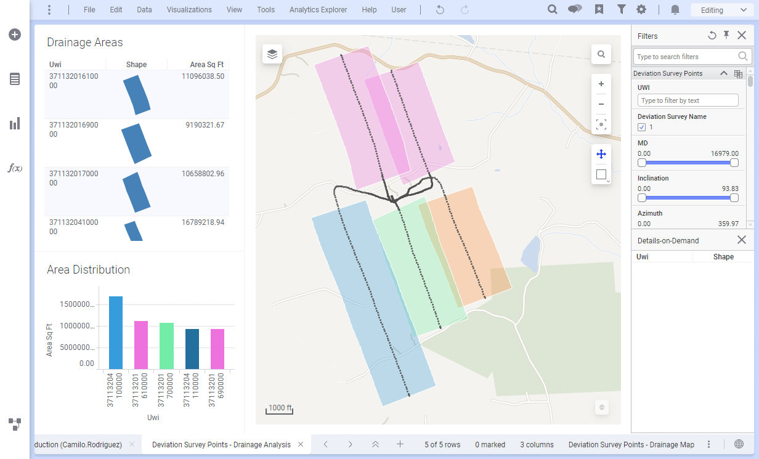Toggle Deviation Survey Name checkbox 1
Image resolution: width=759 pixels, height=459 pixels.
point(642,127)
